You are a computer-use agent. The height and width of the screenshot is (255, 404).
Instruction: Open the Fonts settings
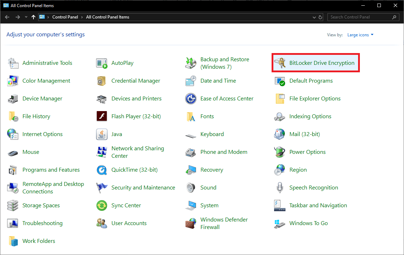click(207, 116)
